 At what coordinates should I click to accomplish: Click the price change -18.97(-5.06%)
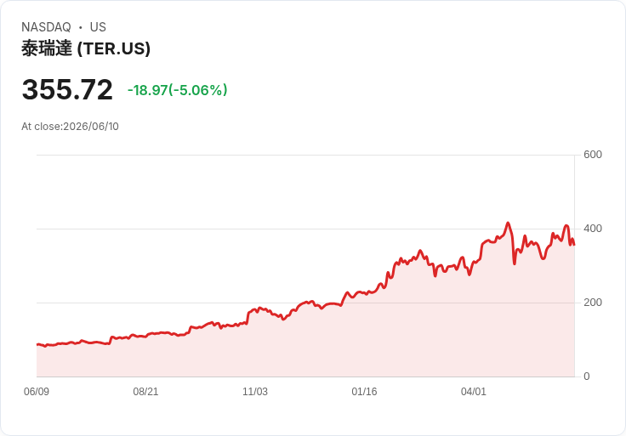[x=177, y=90]
